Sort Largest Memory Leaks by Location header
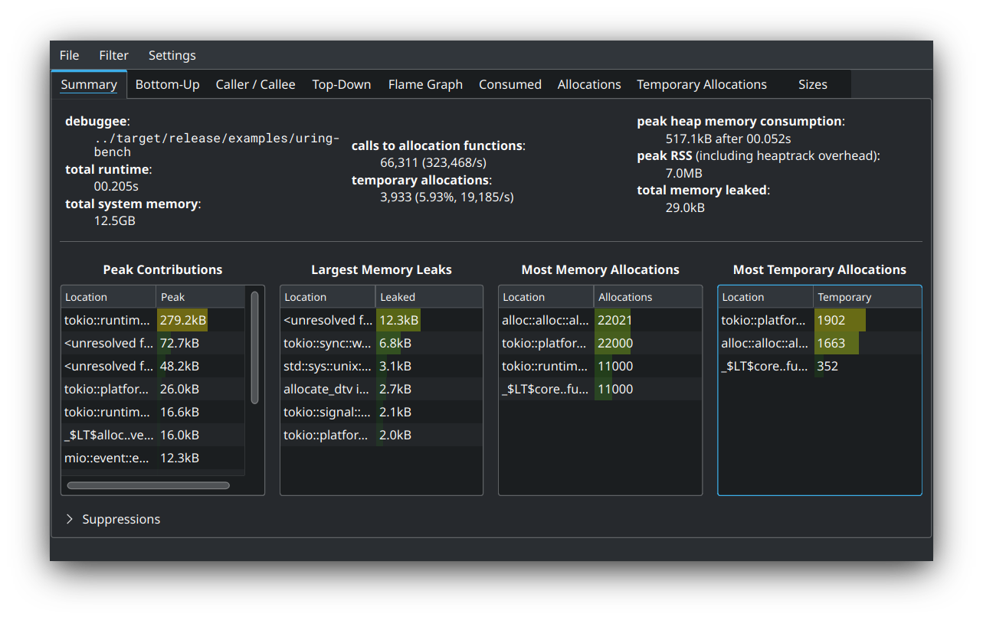983x620 pixels. [328, 297]
